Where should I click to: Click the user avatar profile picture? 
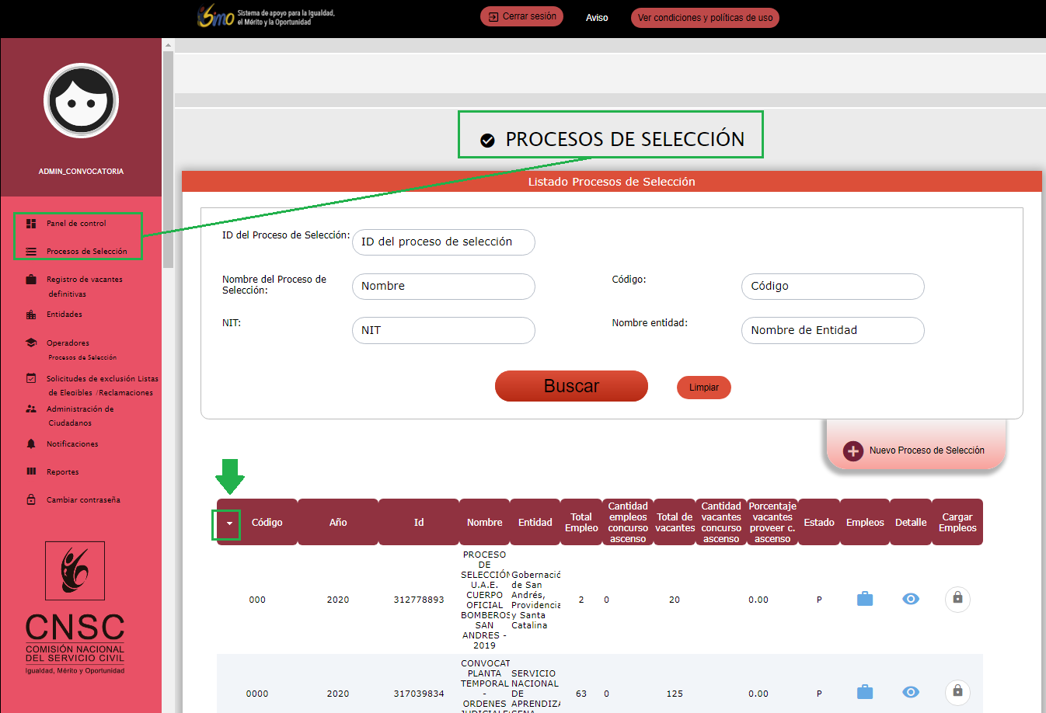(81, 101)
